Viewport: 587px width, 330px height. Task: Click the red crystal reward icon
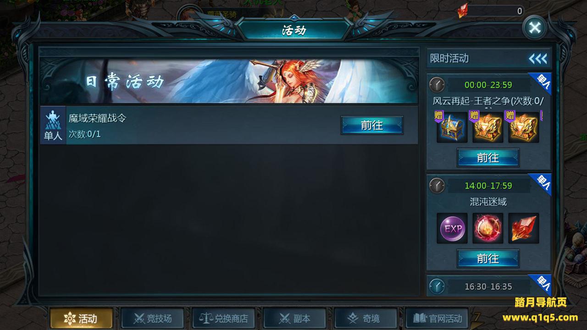click(524, 228)
